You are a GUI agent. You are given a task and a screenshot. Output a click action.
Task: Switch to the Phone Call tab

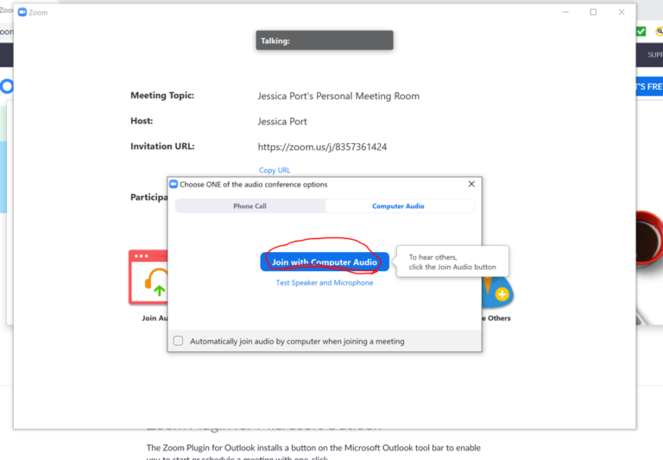coord(249,206)
